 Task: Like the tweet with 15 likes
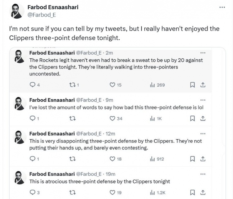(x=113, y=85)
